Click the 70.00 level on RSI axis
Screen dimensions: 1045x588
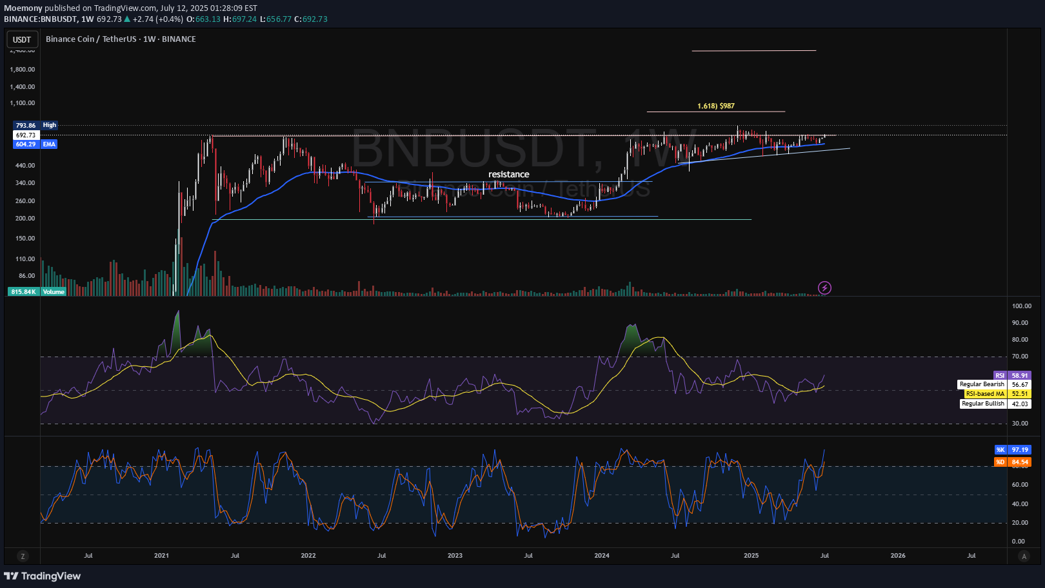1020,357
